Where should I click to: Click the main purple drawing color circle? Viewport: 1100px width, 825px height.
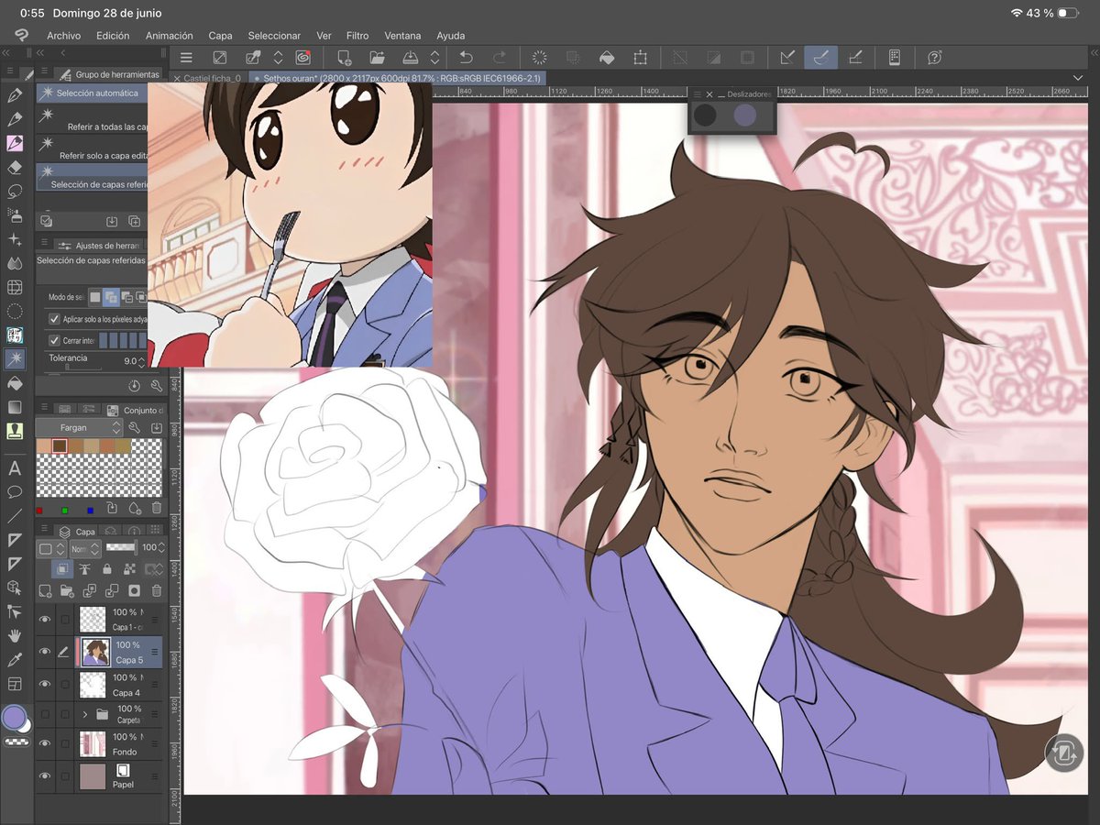tap(13, 717)
